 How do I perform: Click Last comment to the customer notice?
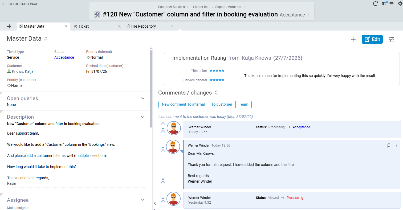click(x=206, y=117)
